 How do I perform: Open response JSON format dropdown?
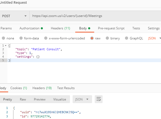coord(82,99)
